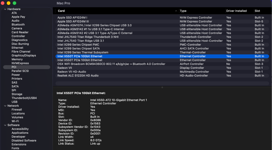Viewport: 272px width, 150px height.
Task: Select Titan Ridge USB 3.1 row
Action: [x=162, y=41]
